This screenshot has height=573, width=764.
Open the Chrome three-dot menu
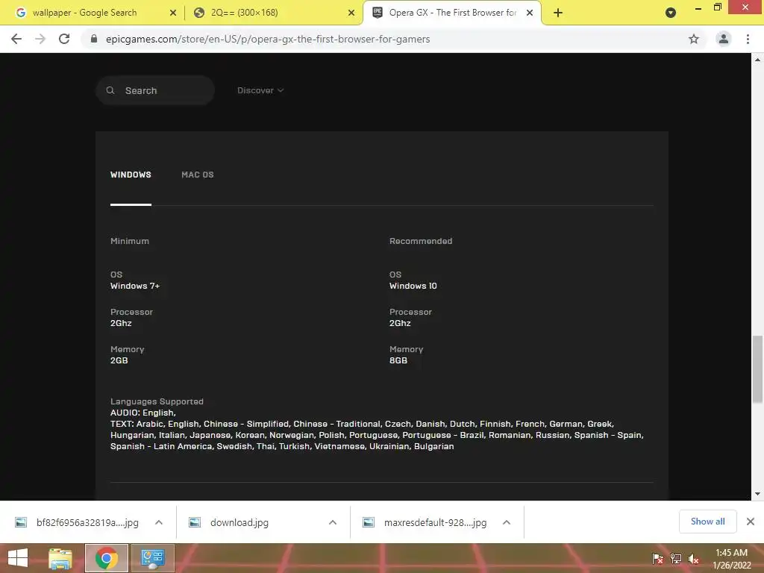[748, 39]
